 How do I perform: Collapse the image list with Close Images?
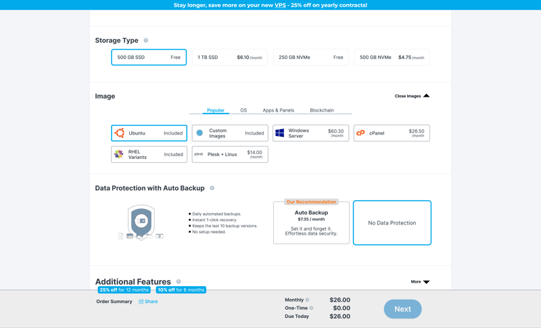(x=412, y=96)
